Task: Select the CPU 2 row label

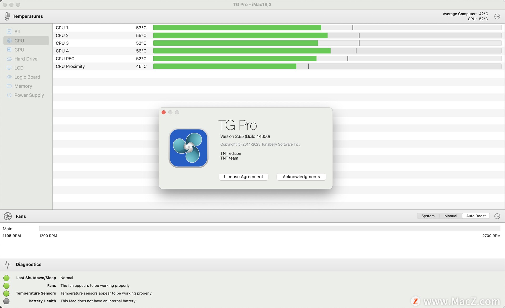Action: [x=62, y=35]
